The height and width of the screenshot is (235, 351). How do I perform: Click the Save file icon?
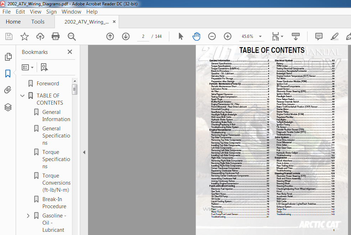click(x=9, y=36)
